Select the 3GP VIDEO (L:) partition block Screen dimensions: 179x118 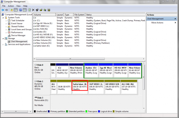click(96, 87)
